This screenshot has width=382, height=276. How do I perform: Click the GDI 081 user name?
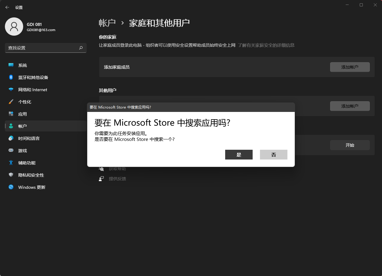pos(34,24)
